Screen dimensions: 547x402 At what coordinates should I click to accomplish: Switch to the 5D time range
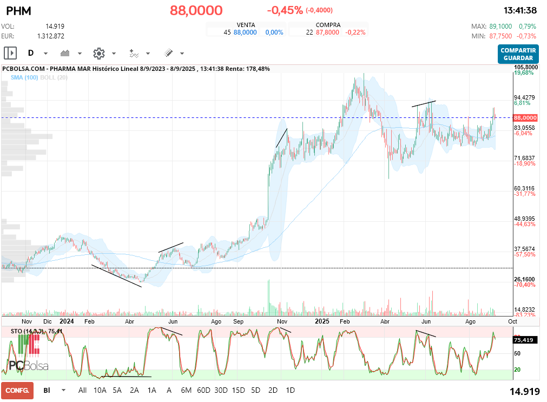click(256, 391)
